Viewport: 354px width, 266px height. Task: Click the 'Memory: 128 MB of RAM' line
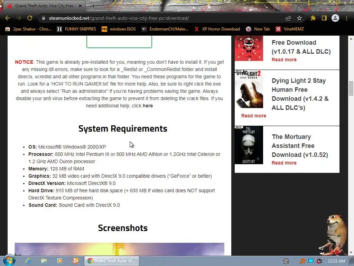pyautogui.click(x=56, y=169)
